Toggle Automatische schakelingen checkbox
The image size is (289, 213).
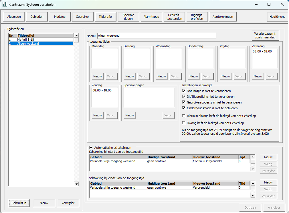[91, 147]
